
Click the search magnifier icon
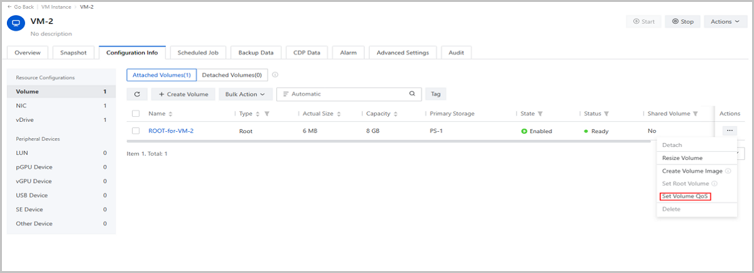[x=412, y=94]
